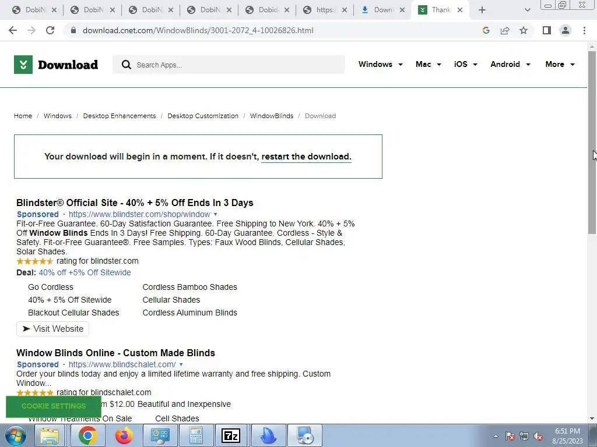Expand the Android menu dropdown
Viewport: 597px width, 447px height.
510,64
